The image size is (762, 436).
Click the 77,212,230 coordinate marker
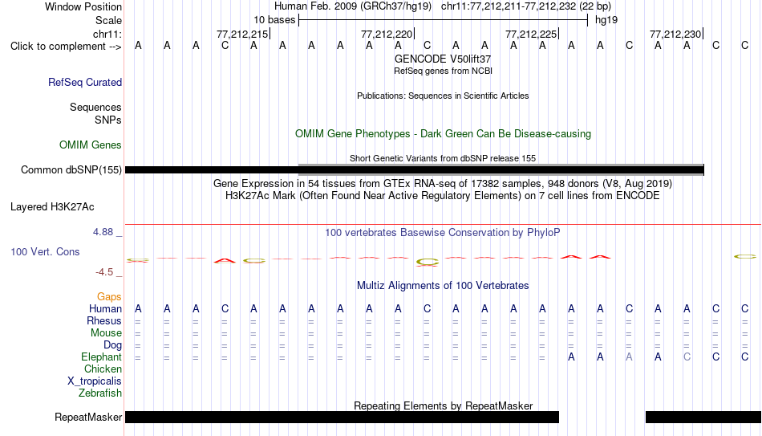pos(676,34)
